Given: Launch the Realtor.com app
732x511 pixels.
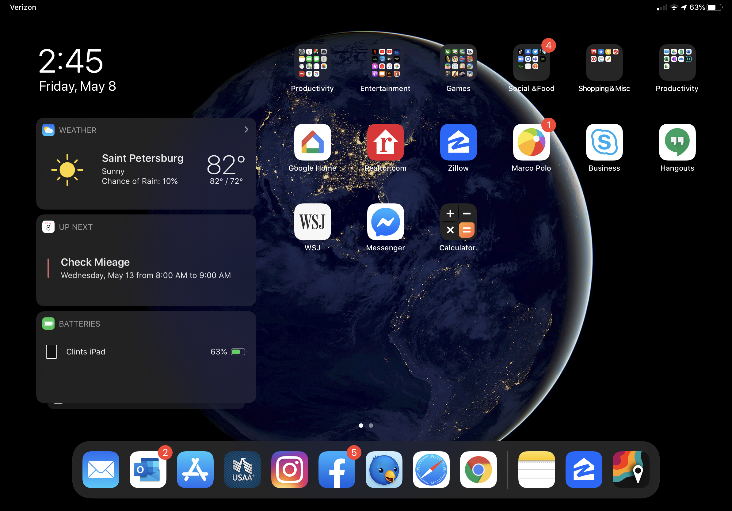Looking at the screenshot, I should [x=385, y=142].
